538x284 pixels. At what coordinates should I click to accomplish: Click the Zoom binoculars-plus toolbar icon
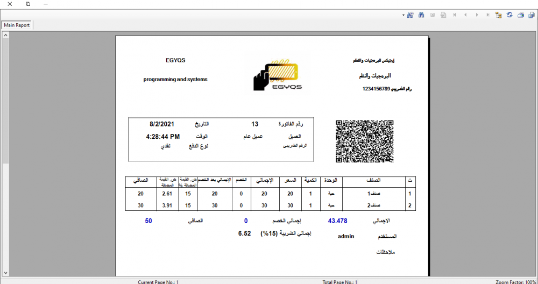point(410,15)
